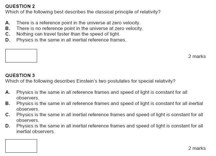Click letter B label under Question 3
Screen dimensions: 216x156
[8, 103]
